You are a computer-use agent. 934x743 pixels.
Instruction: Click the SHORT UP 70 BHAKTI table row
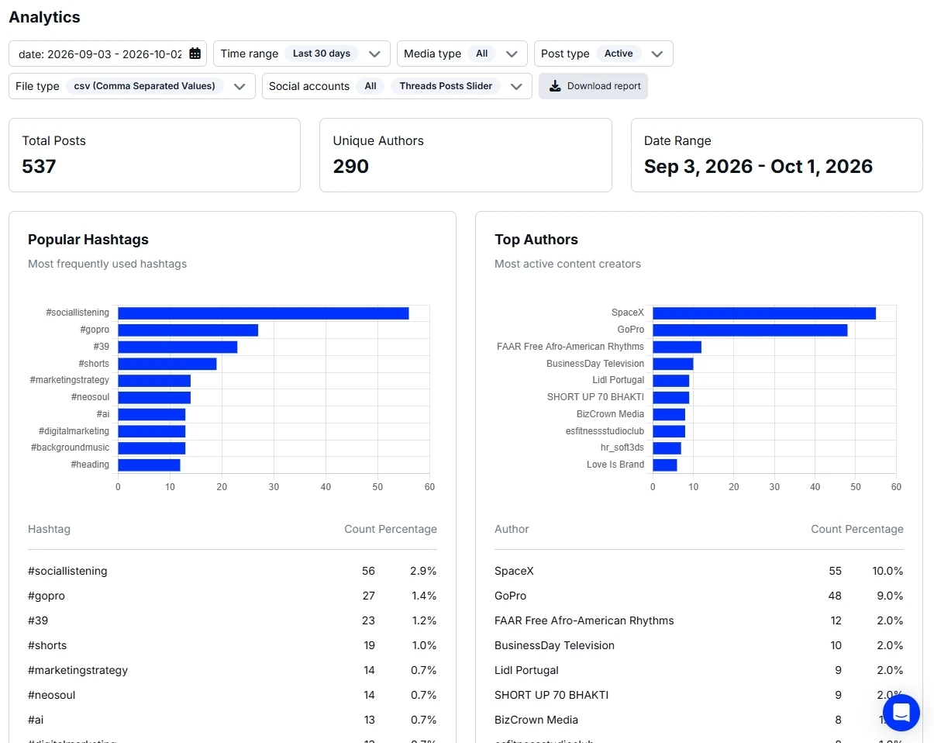pos(699,695)
